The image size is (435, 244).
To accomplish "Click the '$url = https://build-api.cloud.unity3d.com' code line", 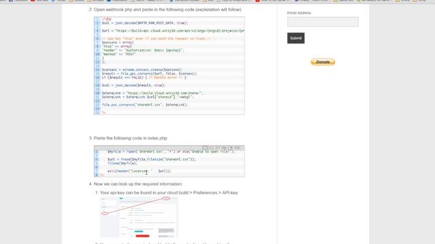I will (173, 30).
